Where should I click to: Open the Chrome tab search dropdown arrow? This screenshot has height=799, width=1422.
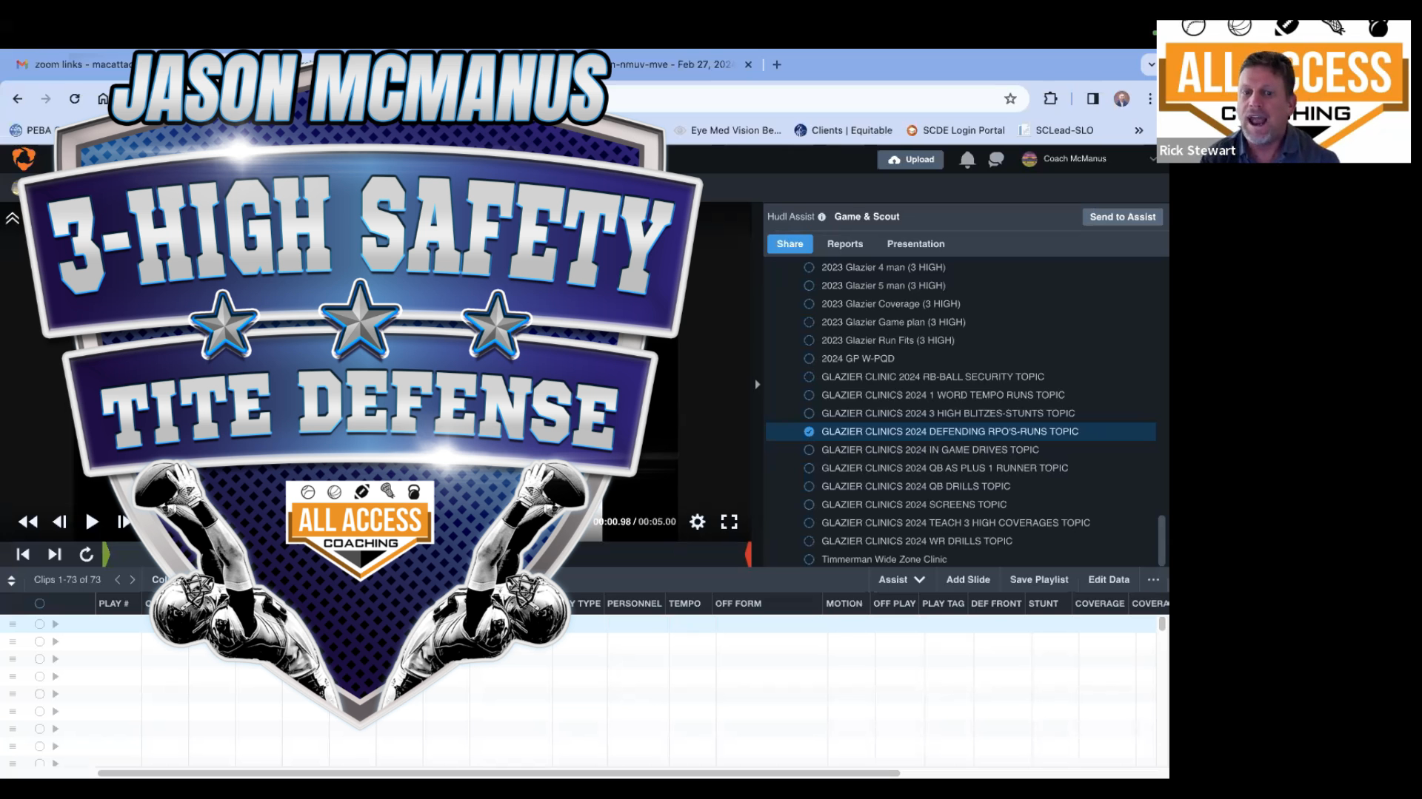coord(1151,64)
